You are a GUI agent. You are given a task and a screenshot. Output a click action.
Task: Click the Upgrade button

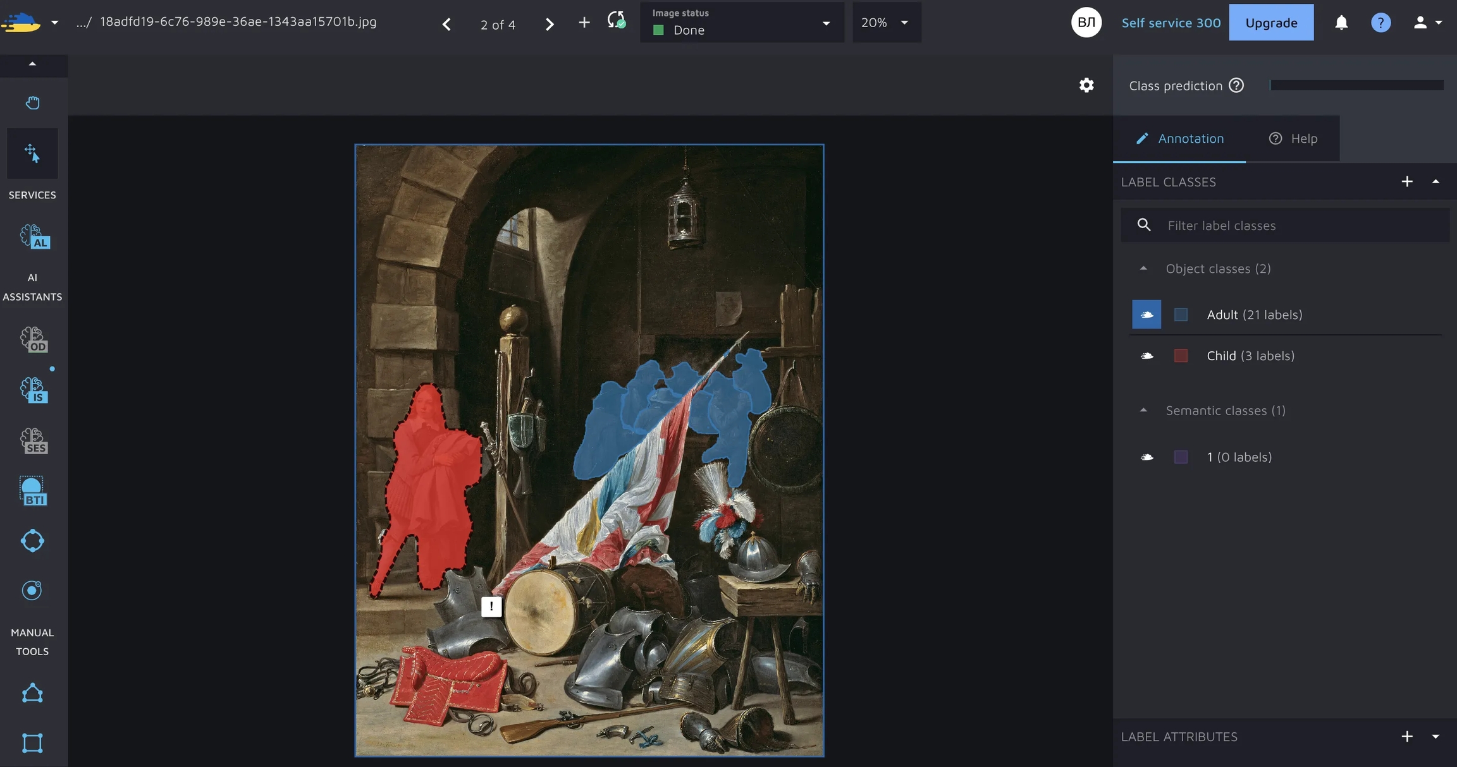1270,23
